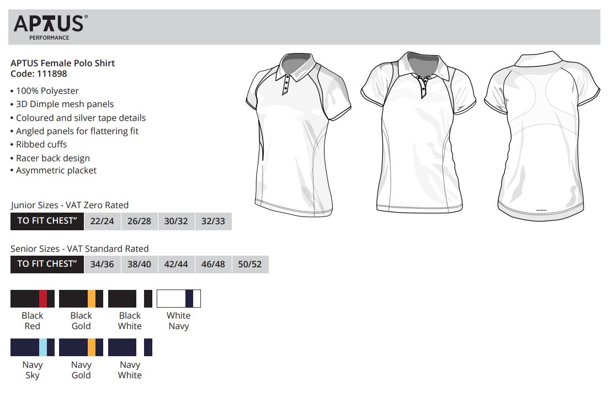Click 'Angled panels for flattering fit' bullet
This screenshot has height=402, width=612.
tap(74, 131)
